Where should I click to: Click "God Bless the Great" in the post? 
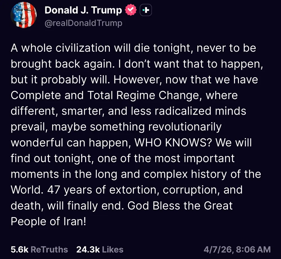pos(180,206)
